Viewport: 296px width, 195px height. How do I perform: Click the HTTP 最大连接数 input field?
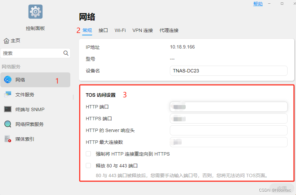(229, 142)
